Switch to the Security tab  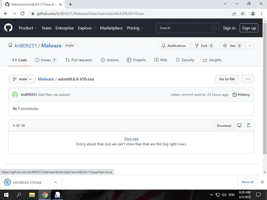(x=185, y=60)
